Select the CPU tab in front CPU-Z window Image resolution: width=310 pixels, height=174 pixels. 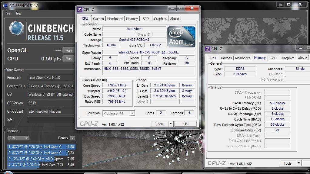pyautogui.click(x=85, y=18)
